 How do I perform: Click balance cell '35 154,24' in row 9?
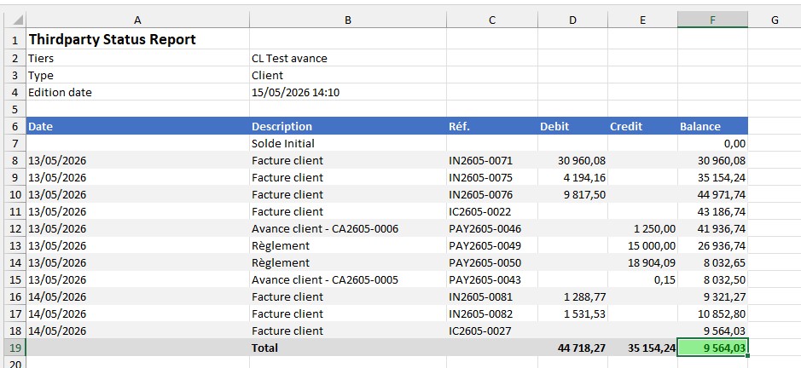click(x=712, y=177)
